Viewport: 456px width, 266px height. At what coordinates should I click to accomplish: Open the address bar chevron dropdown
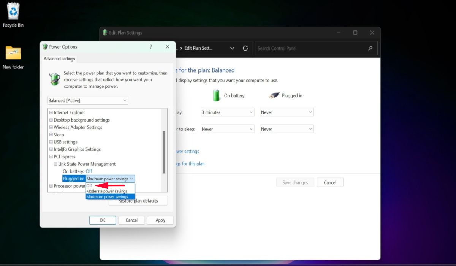coord(232,48)
